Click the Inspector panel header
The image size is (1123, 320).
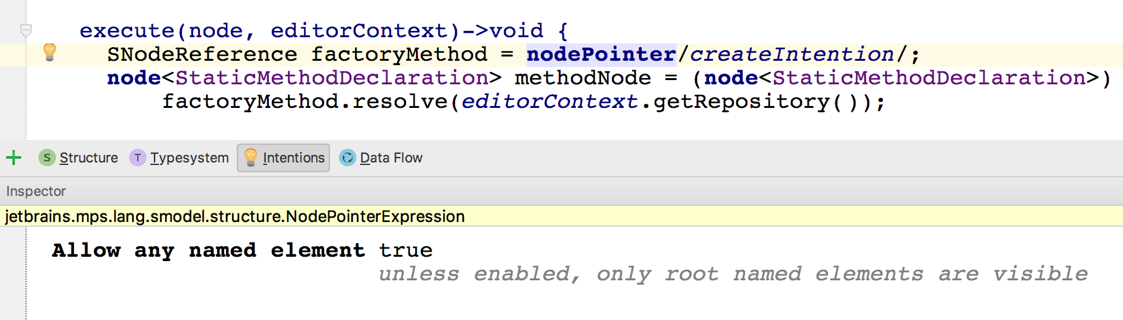[x=36, y=191]
